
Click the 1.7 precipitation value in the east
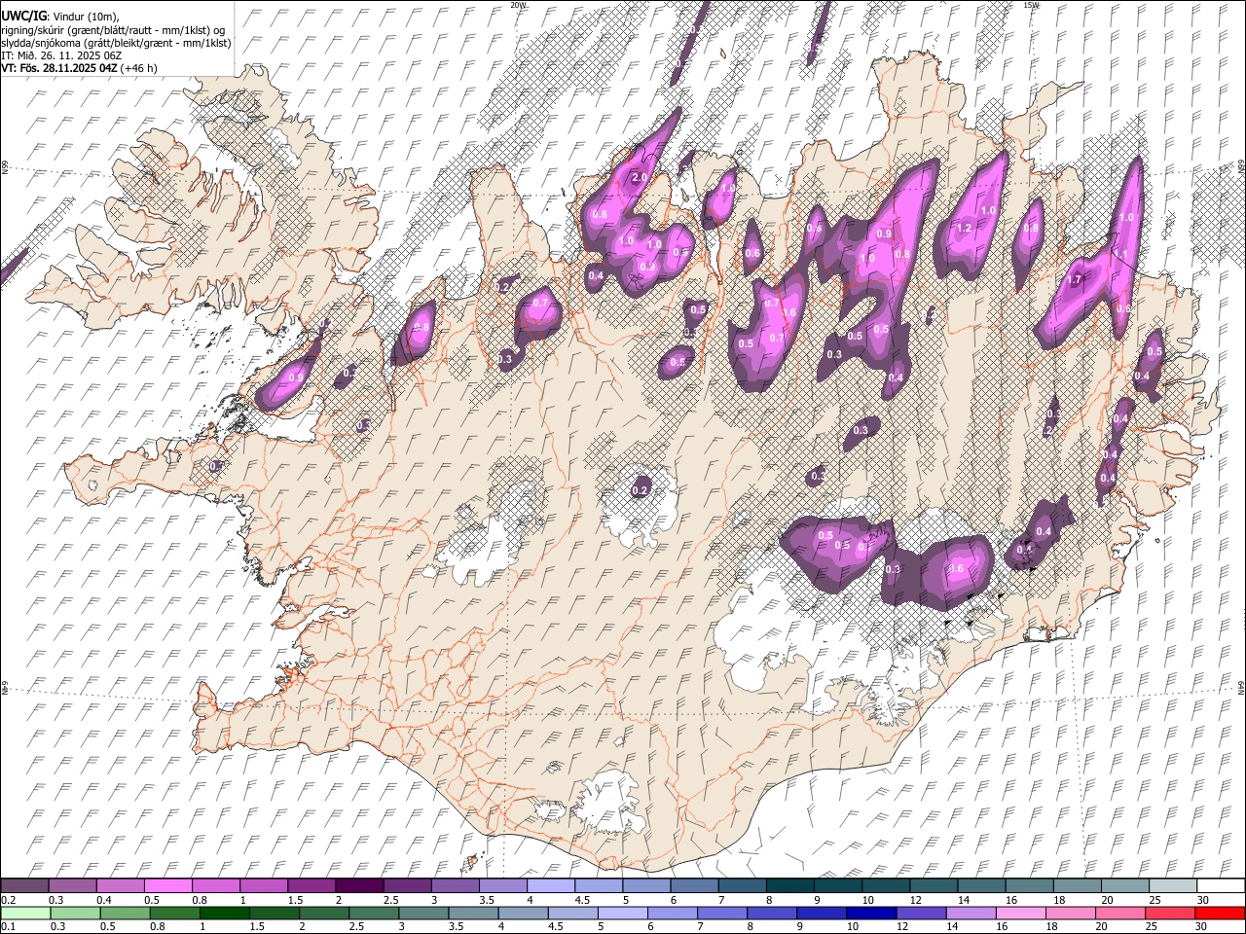click(1075, 280)
